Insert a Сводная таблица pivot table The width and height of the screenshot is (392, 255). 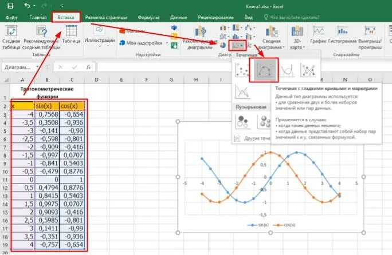11,37
